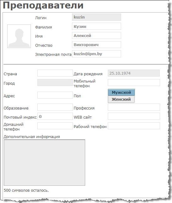Viewport: 172px width, 203px height.
Task: Click the Профессия input field
Action: coord(134,107)
